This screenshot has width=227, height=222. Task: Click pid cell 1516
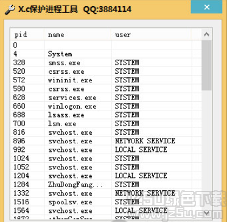point(21,202)
